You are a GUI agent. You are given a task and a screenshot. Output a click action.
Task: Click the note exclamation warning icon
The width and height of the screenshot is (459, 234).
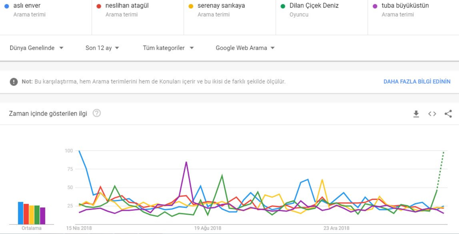[x=14, y=82]
